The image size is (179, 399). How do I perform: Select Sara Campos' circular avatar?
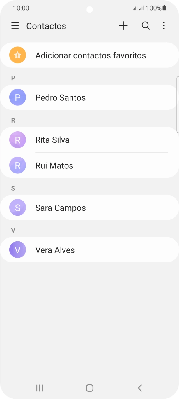click(x=17, y=208)
